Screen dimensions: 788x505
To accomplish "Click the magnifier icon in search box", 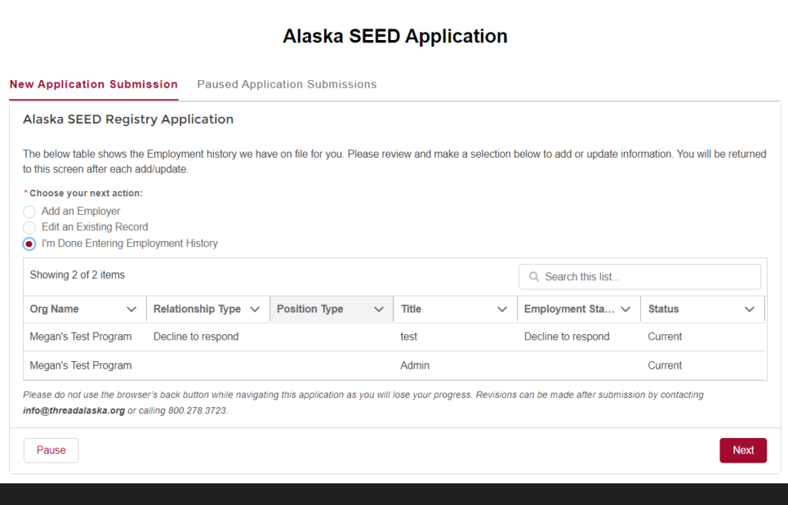I will [534, 276].
